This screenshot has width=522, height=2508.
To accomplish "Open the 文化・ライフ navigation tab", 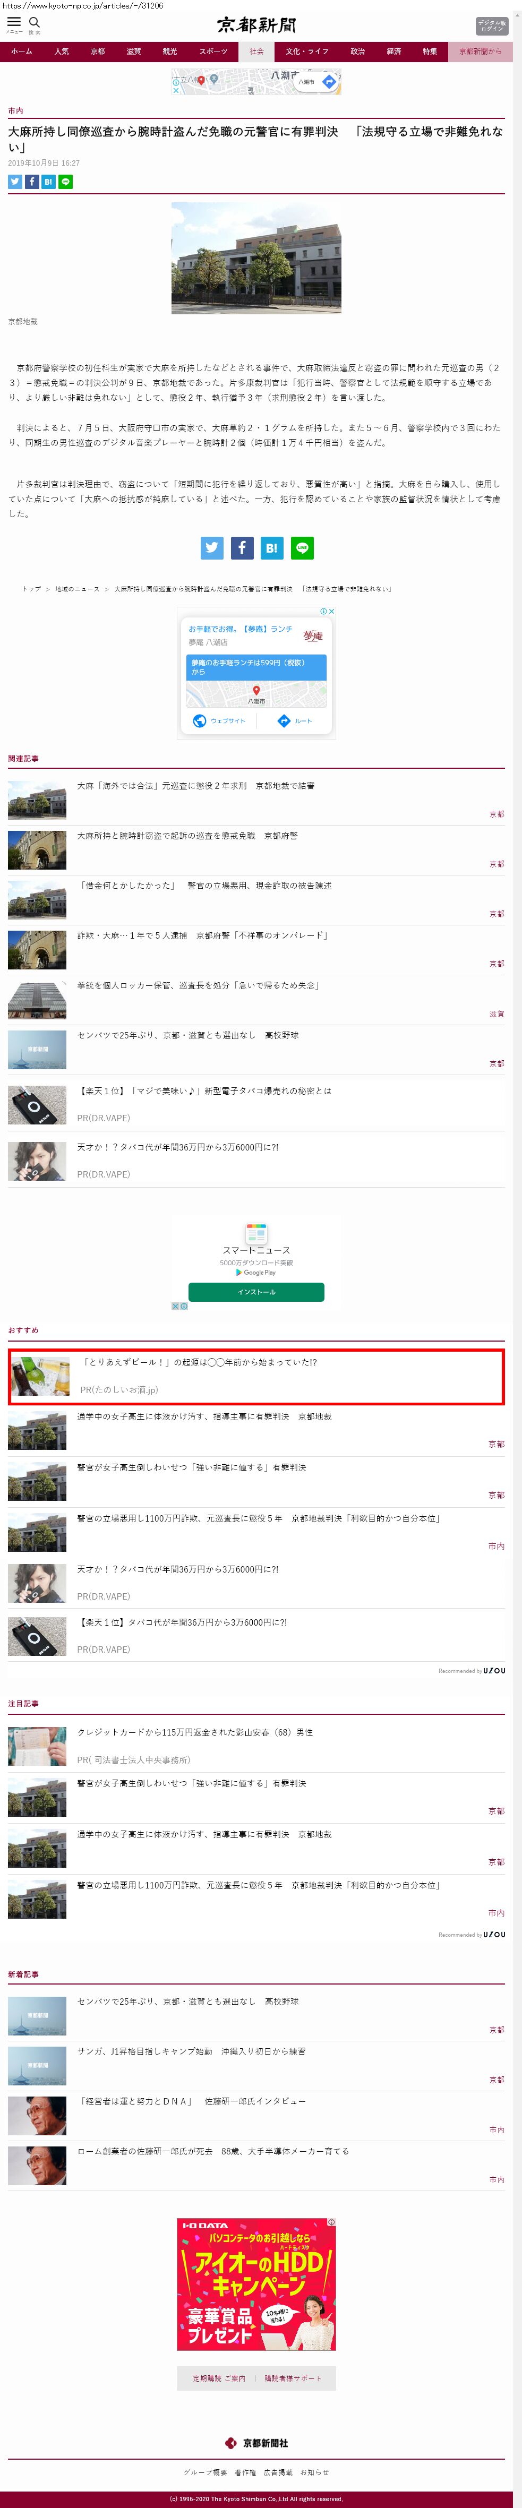I will point(307,51).
